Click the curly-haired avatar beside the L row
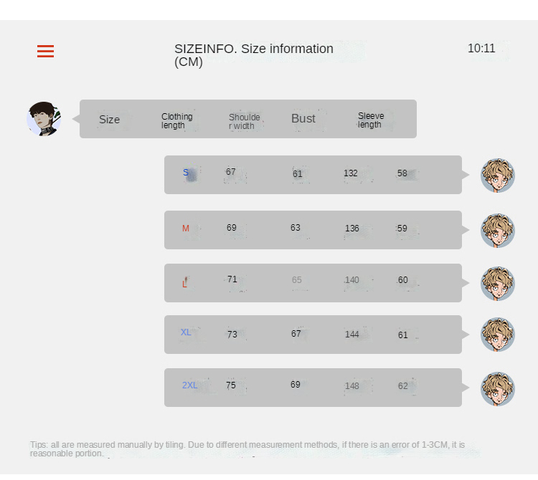 [x=497, y=283]
